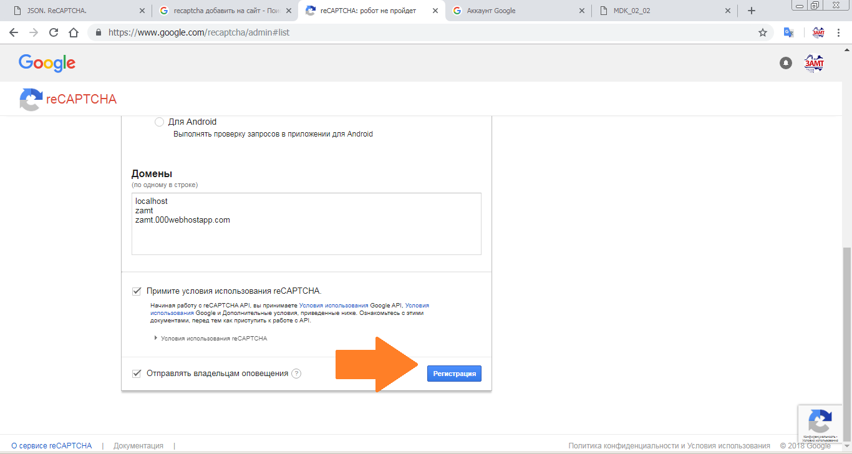Reload the current page
Screen dimensions: 852x454
[54, 32]
